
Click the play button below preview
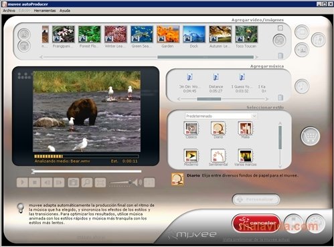pos(22,182)
